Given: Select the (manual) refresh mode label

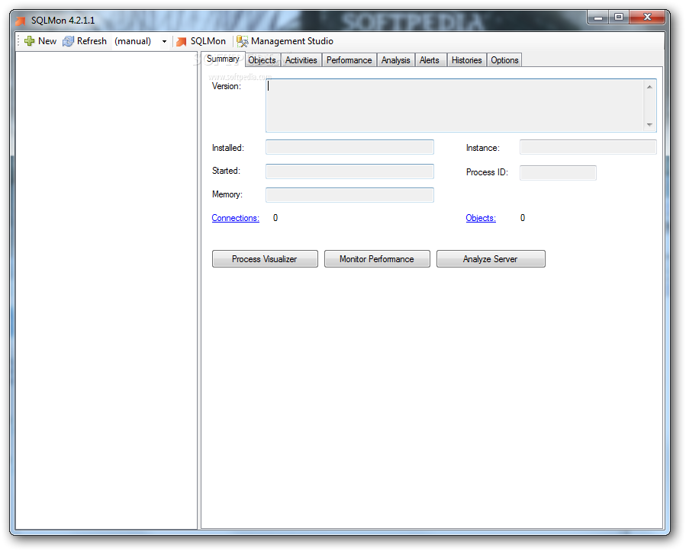Looking at the screenshot, I should tap(133, 41).
